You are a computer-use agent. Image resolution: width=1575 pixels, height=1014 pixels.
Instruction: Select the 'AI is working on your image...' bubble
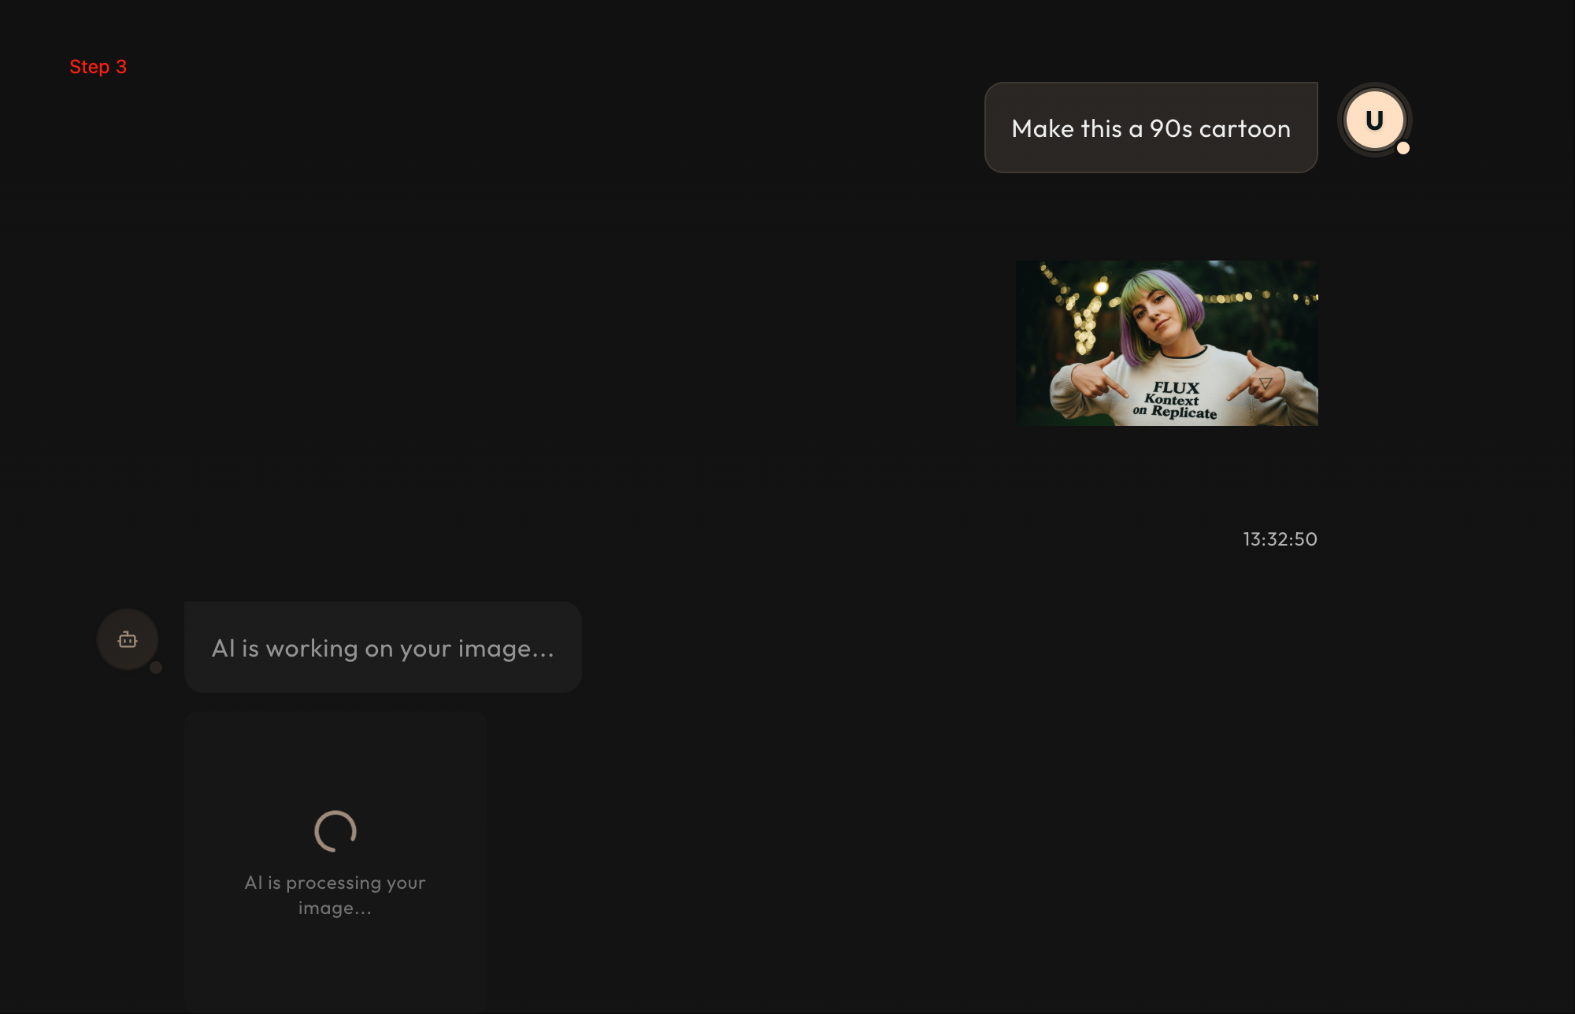[x=383, y=647]
